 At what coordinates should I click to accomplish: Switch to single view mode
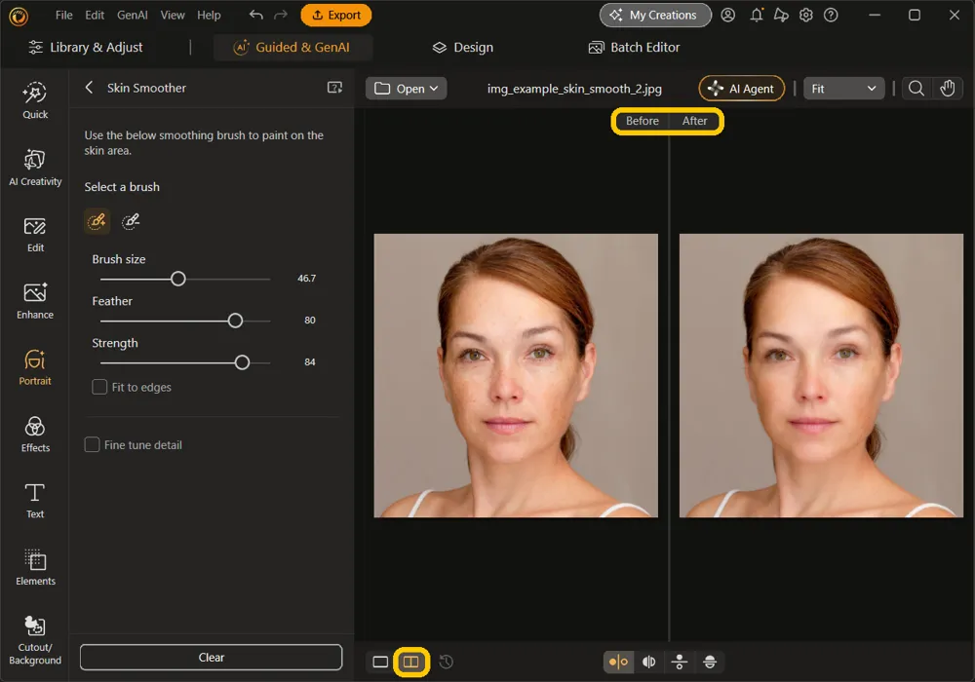click(380, 663)
